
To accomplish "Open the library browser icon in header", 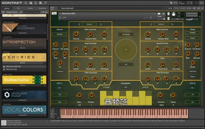I will tap(26, 3).
